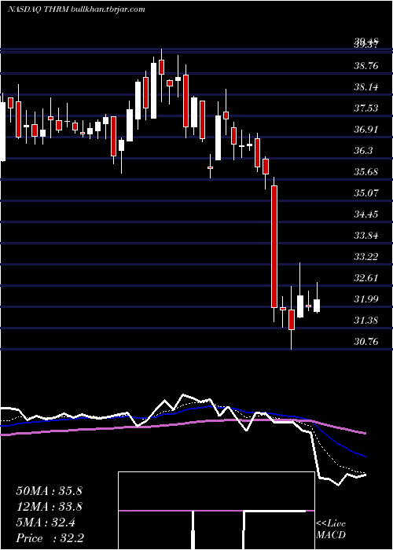Click the 31.99 price axis label
The height and width of the screenshot is (550, 393).
point(366,299)
